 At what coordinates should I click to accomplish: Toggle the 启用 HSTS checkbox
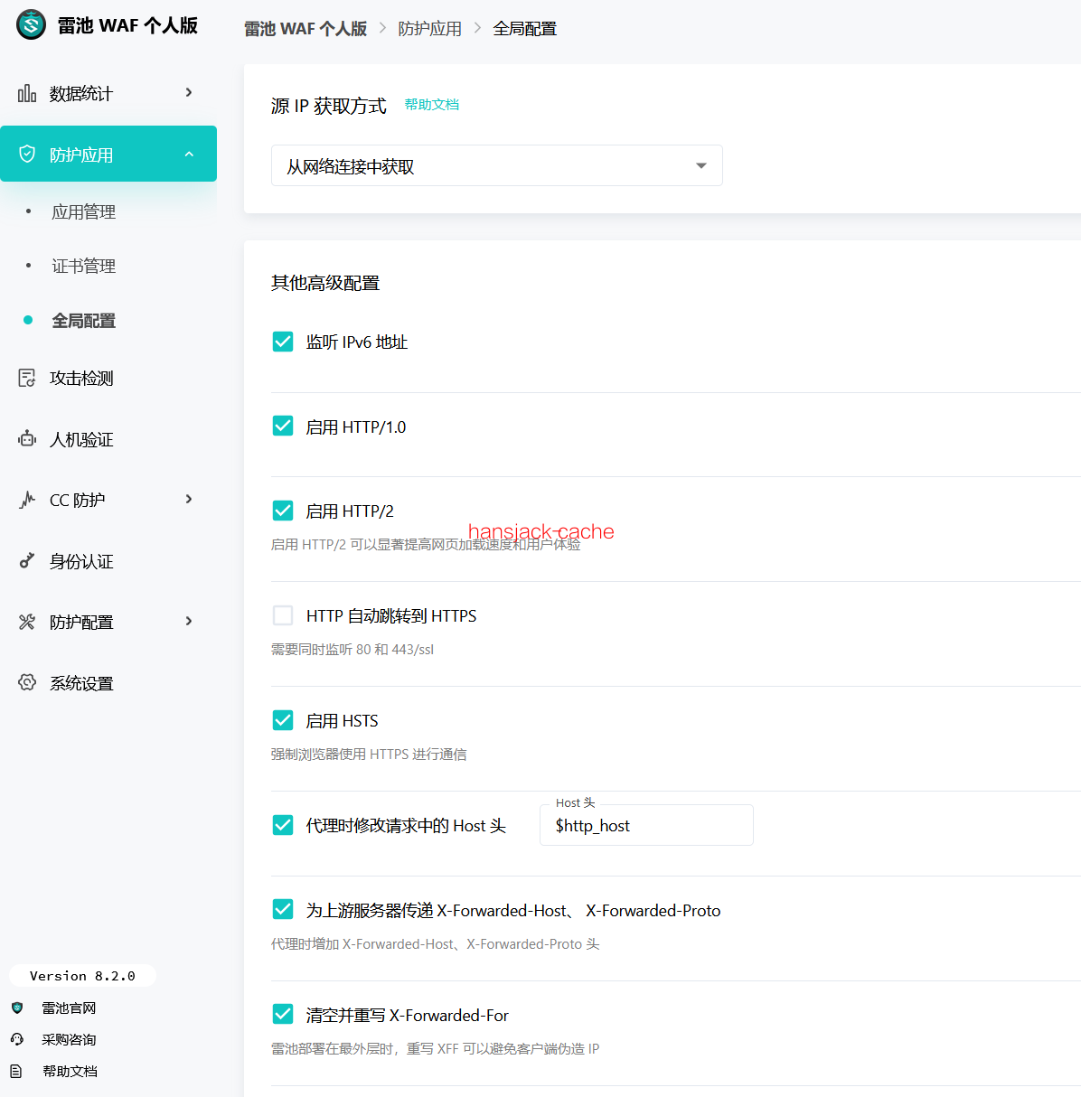283,720
